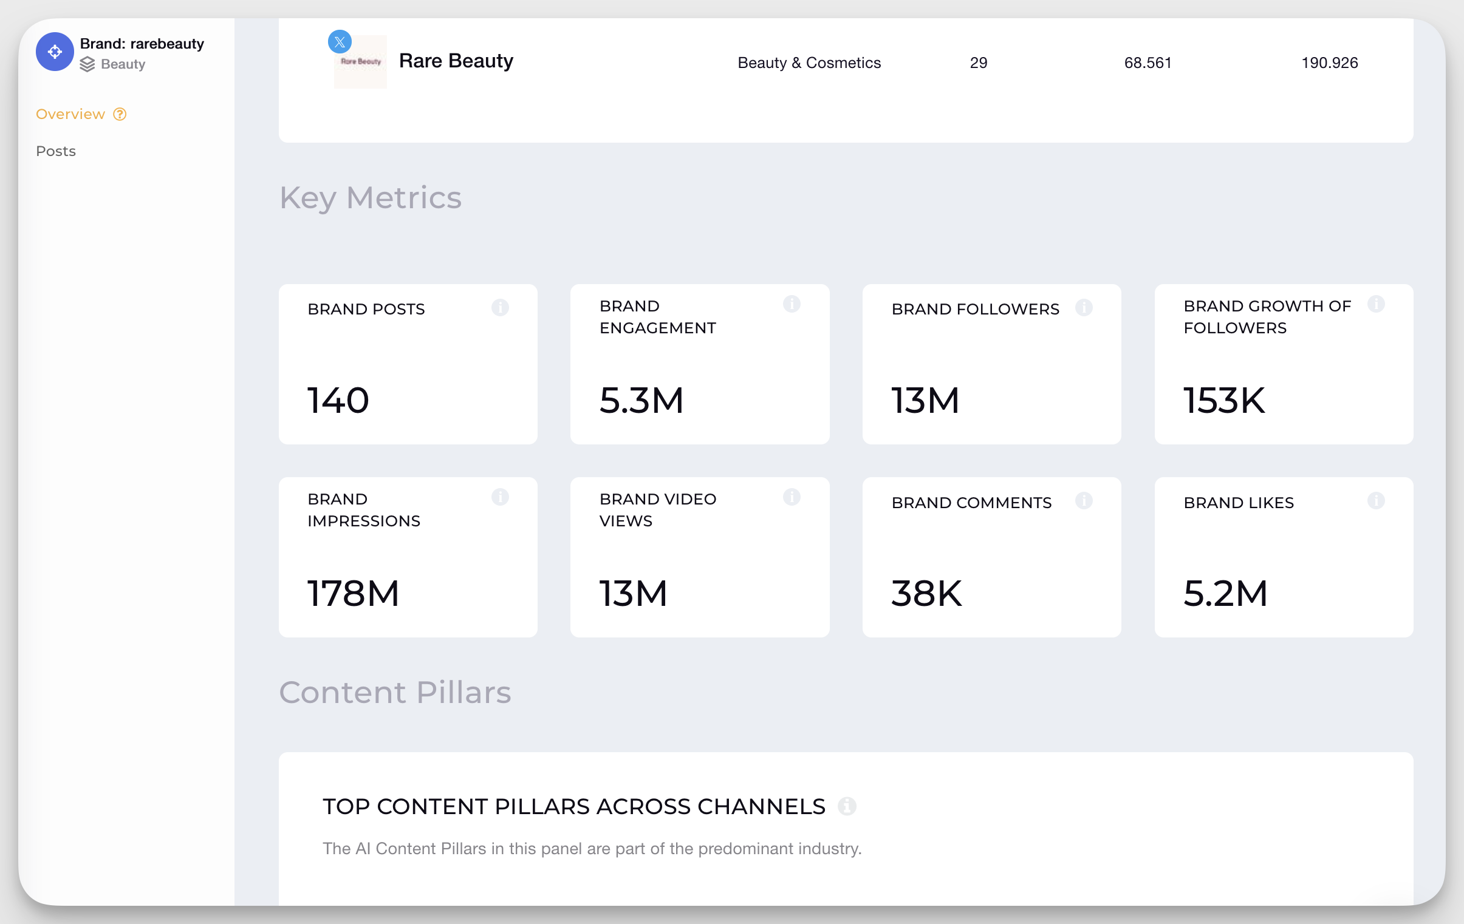1464x924 pixels.
Task: Open the Overview help question icon
Action: pos(120,114)
